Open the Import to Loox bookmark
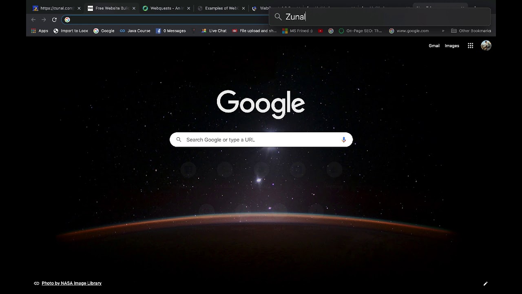Image resolution: width=522 pixels, height=294 pixels. (71, 31)
